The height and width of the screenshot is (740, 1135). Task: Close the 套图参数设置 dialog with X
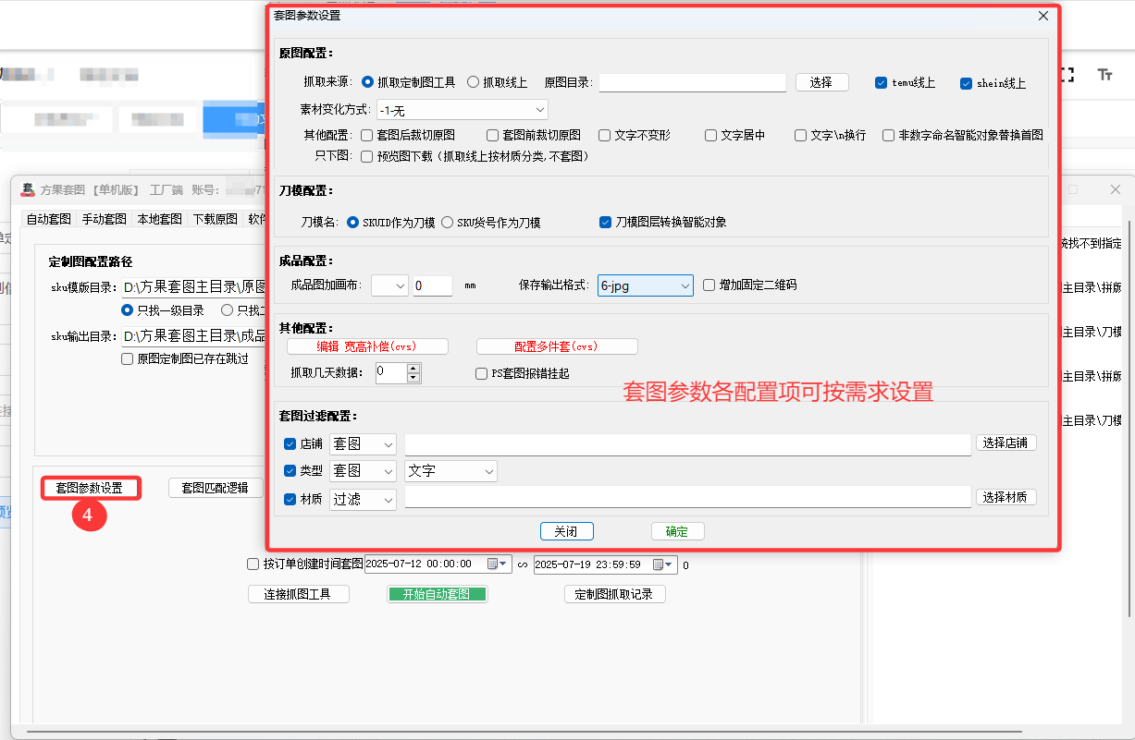click(x=1043, y=16)
